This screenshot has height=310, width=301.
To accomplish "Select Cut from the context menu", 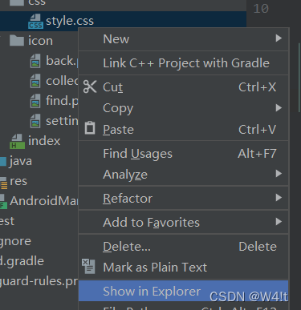I will tap(184, 87).
